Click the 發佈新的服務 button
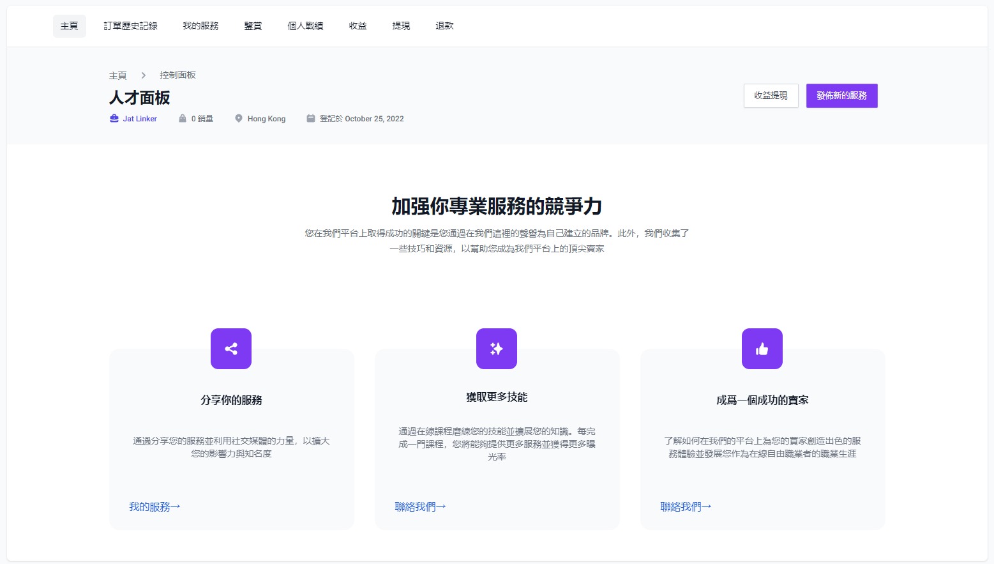This screenshot has height=564, width=994. coord(841,96)
